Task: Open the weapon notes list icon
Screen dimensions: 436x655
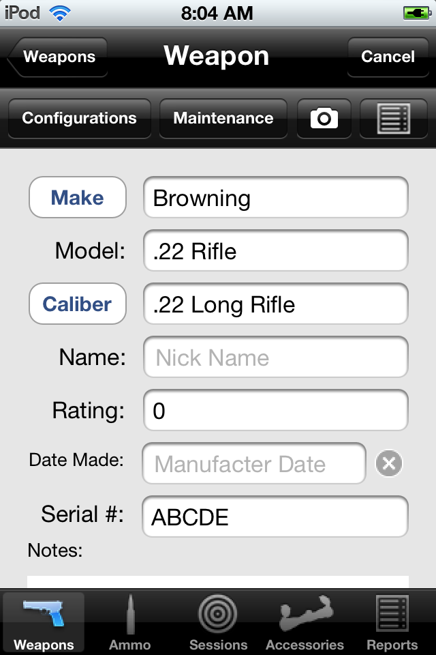Action: pos(393,118)
